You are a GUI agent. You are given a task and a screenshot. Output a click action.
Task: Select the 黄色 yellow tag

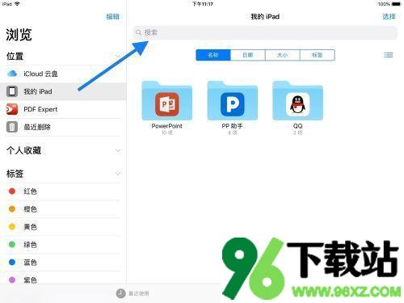(63, 227)
